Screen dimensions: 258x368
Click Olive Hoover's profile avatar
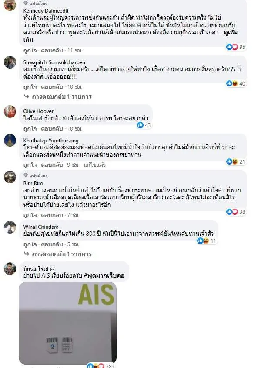pos(10,111)
